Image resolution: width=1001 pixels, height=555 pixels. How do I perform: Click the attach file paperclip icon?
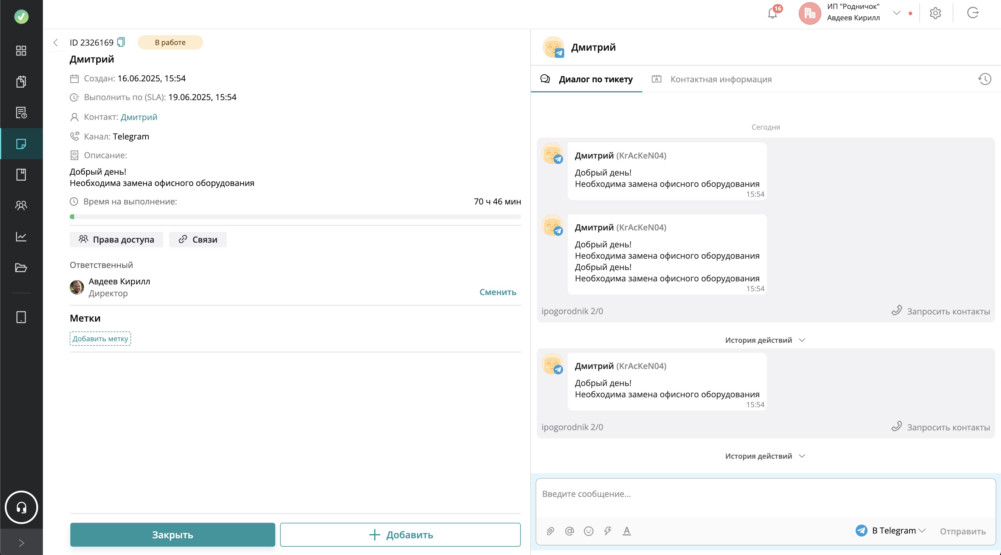550,531
